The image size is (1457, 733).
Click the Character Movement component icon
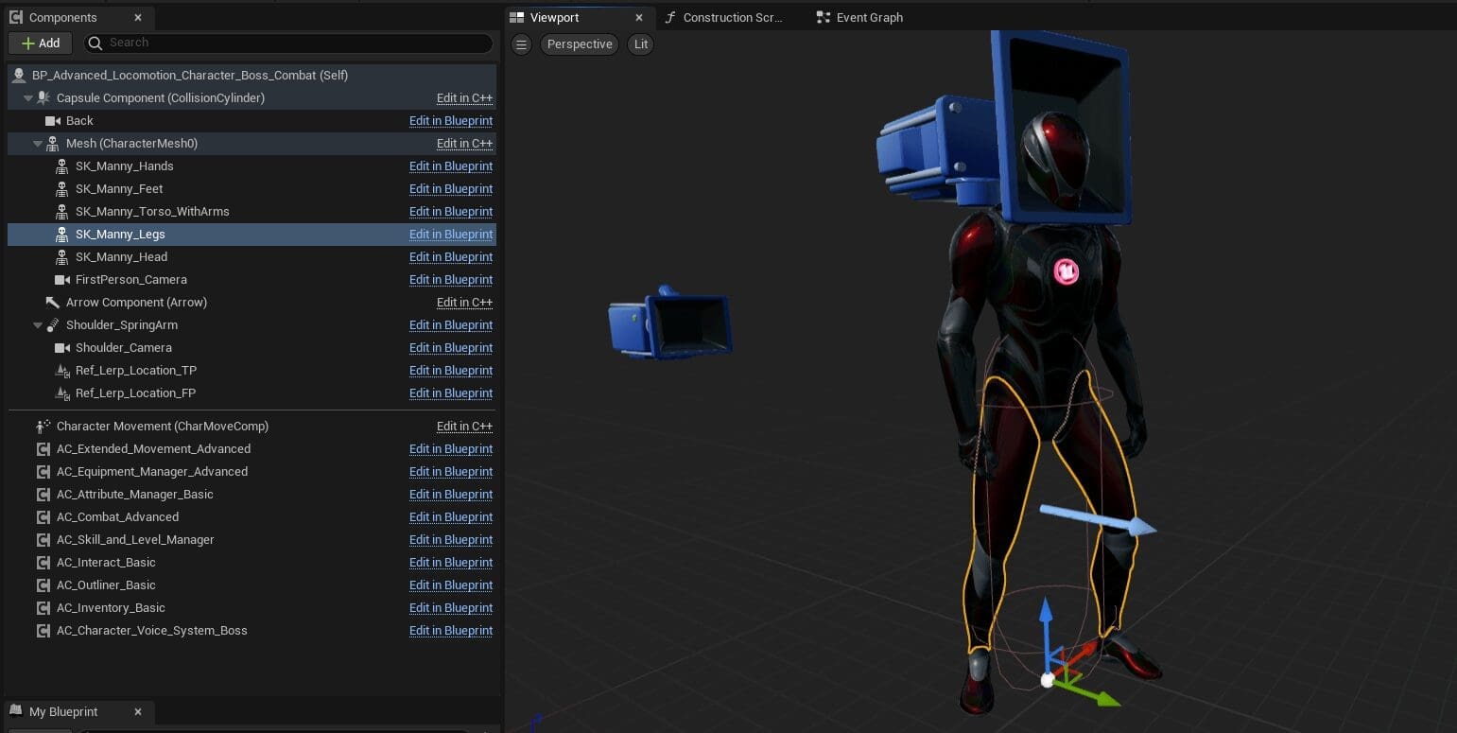point(43,427)
